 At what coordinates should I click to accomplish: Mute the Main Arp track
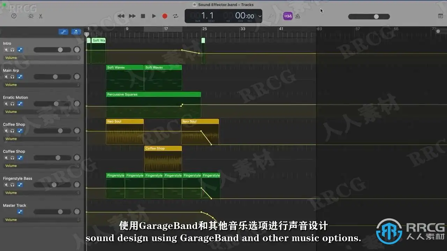click(6, 77)
